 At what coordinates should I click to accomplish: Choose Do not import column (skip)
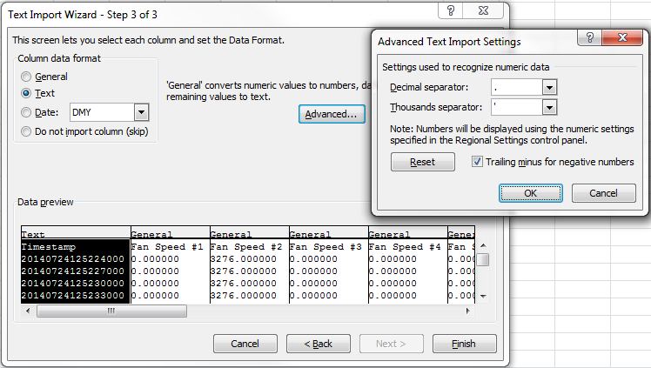coord(26,131)
